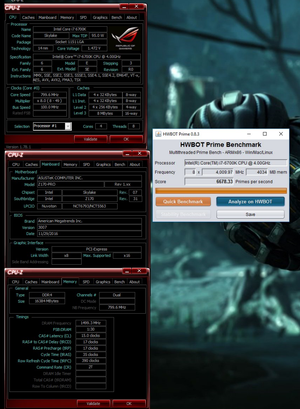Click the Version 1.78.1 label
Viewport: 300px width, 409px height.
18,147
